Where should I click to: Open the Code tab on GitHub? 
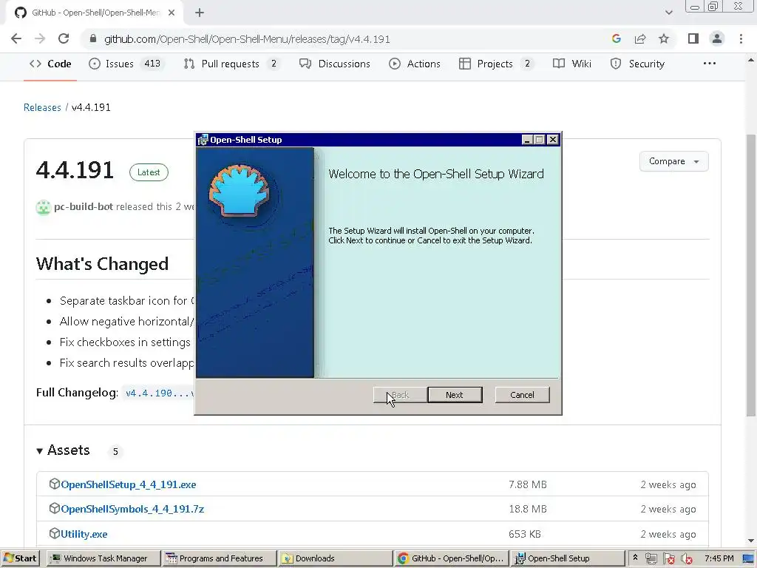50,64
